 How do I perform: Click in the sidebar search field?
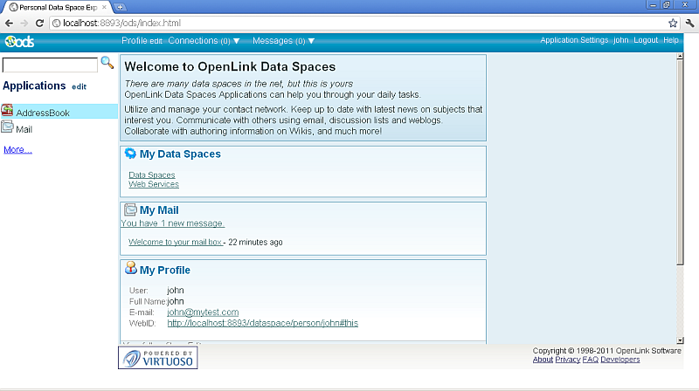click(x=50, y=65)
